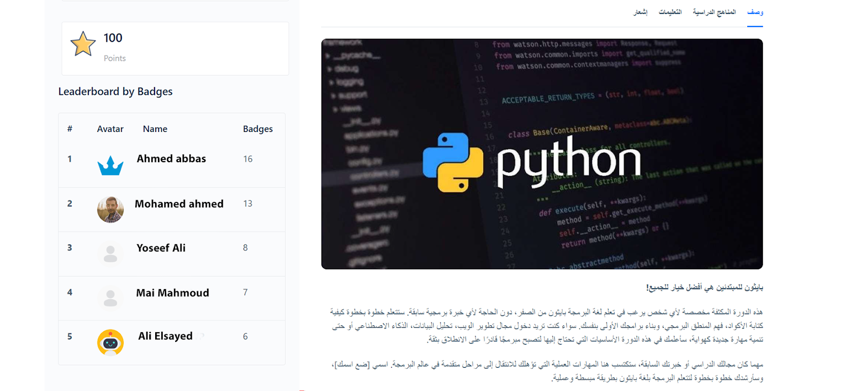Click Mai Mahmoud's placeholder avatar
This screenshot has height=391, width=862.
110,298
